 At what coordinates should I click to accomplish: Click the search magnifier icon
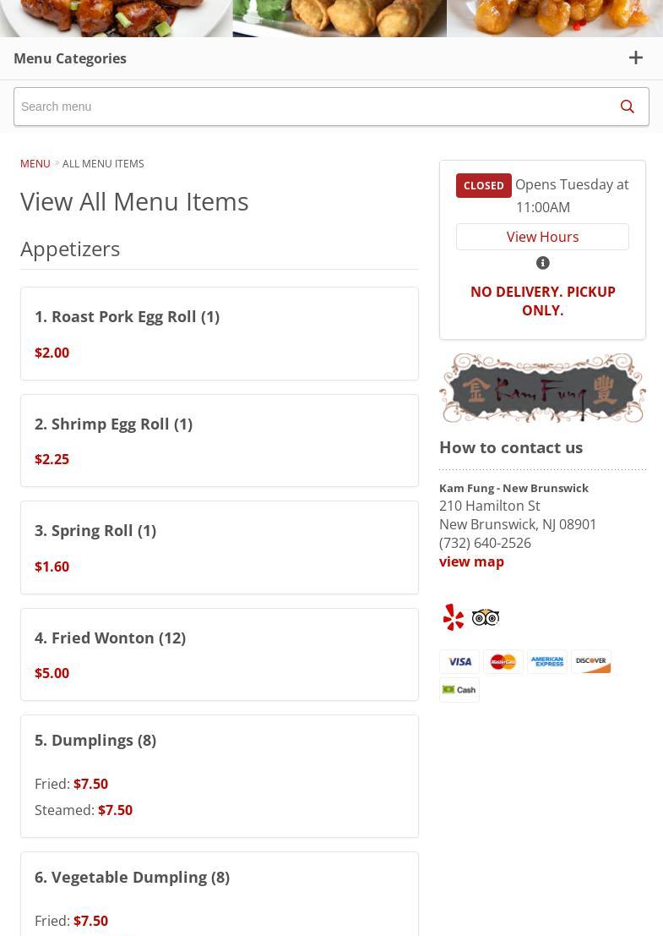coord(628,107)
